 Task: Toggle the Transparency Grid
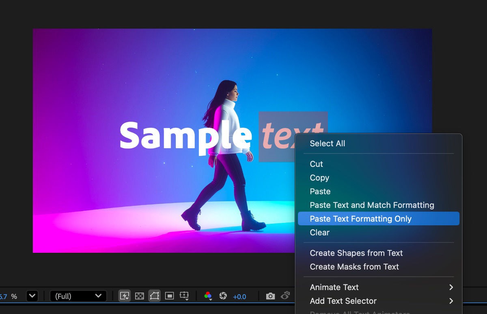(140, 296)
